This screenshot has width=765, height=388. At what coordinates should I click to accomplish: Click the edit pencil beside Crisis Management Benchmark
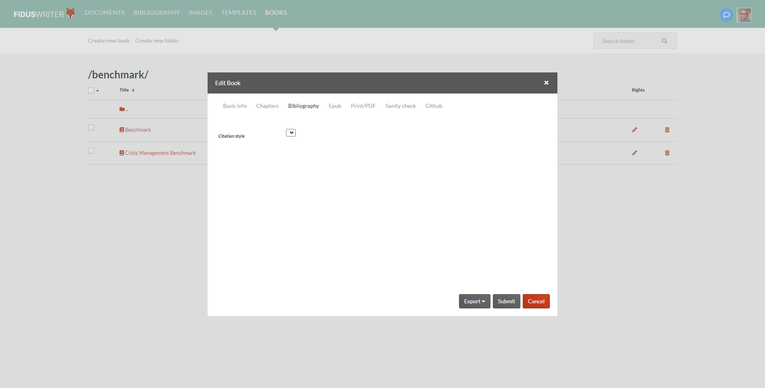635,153
